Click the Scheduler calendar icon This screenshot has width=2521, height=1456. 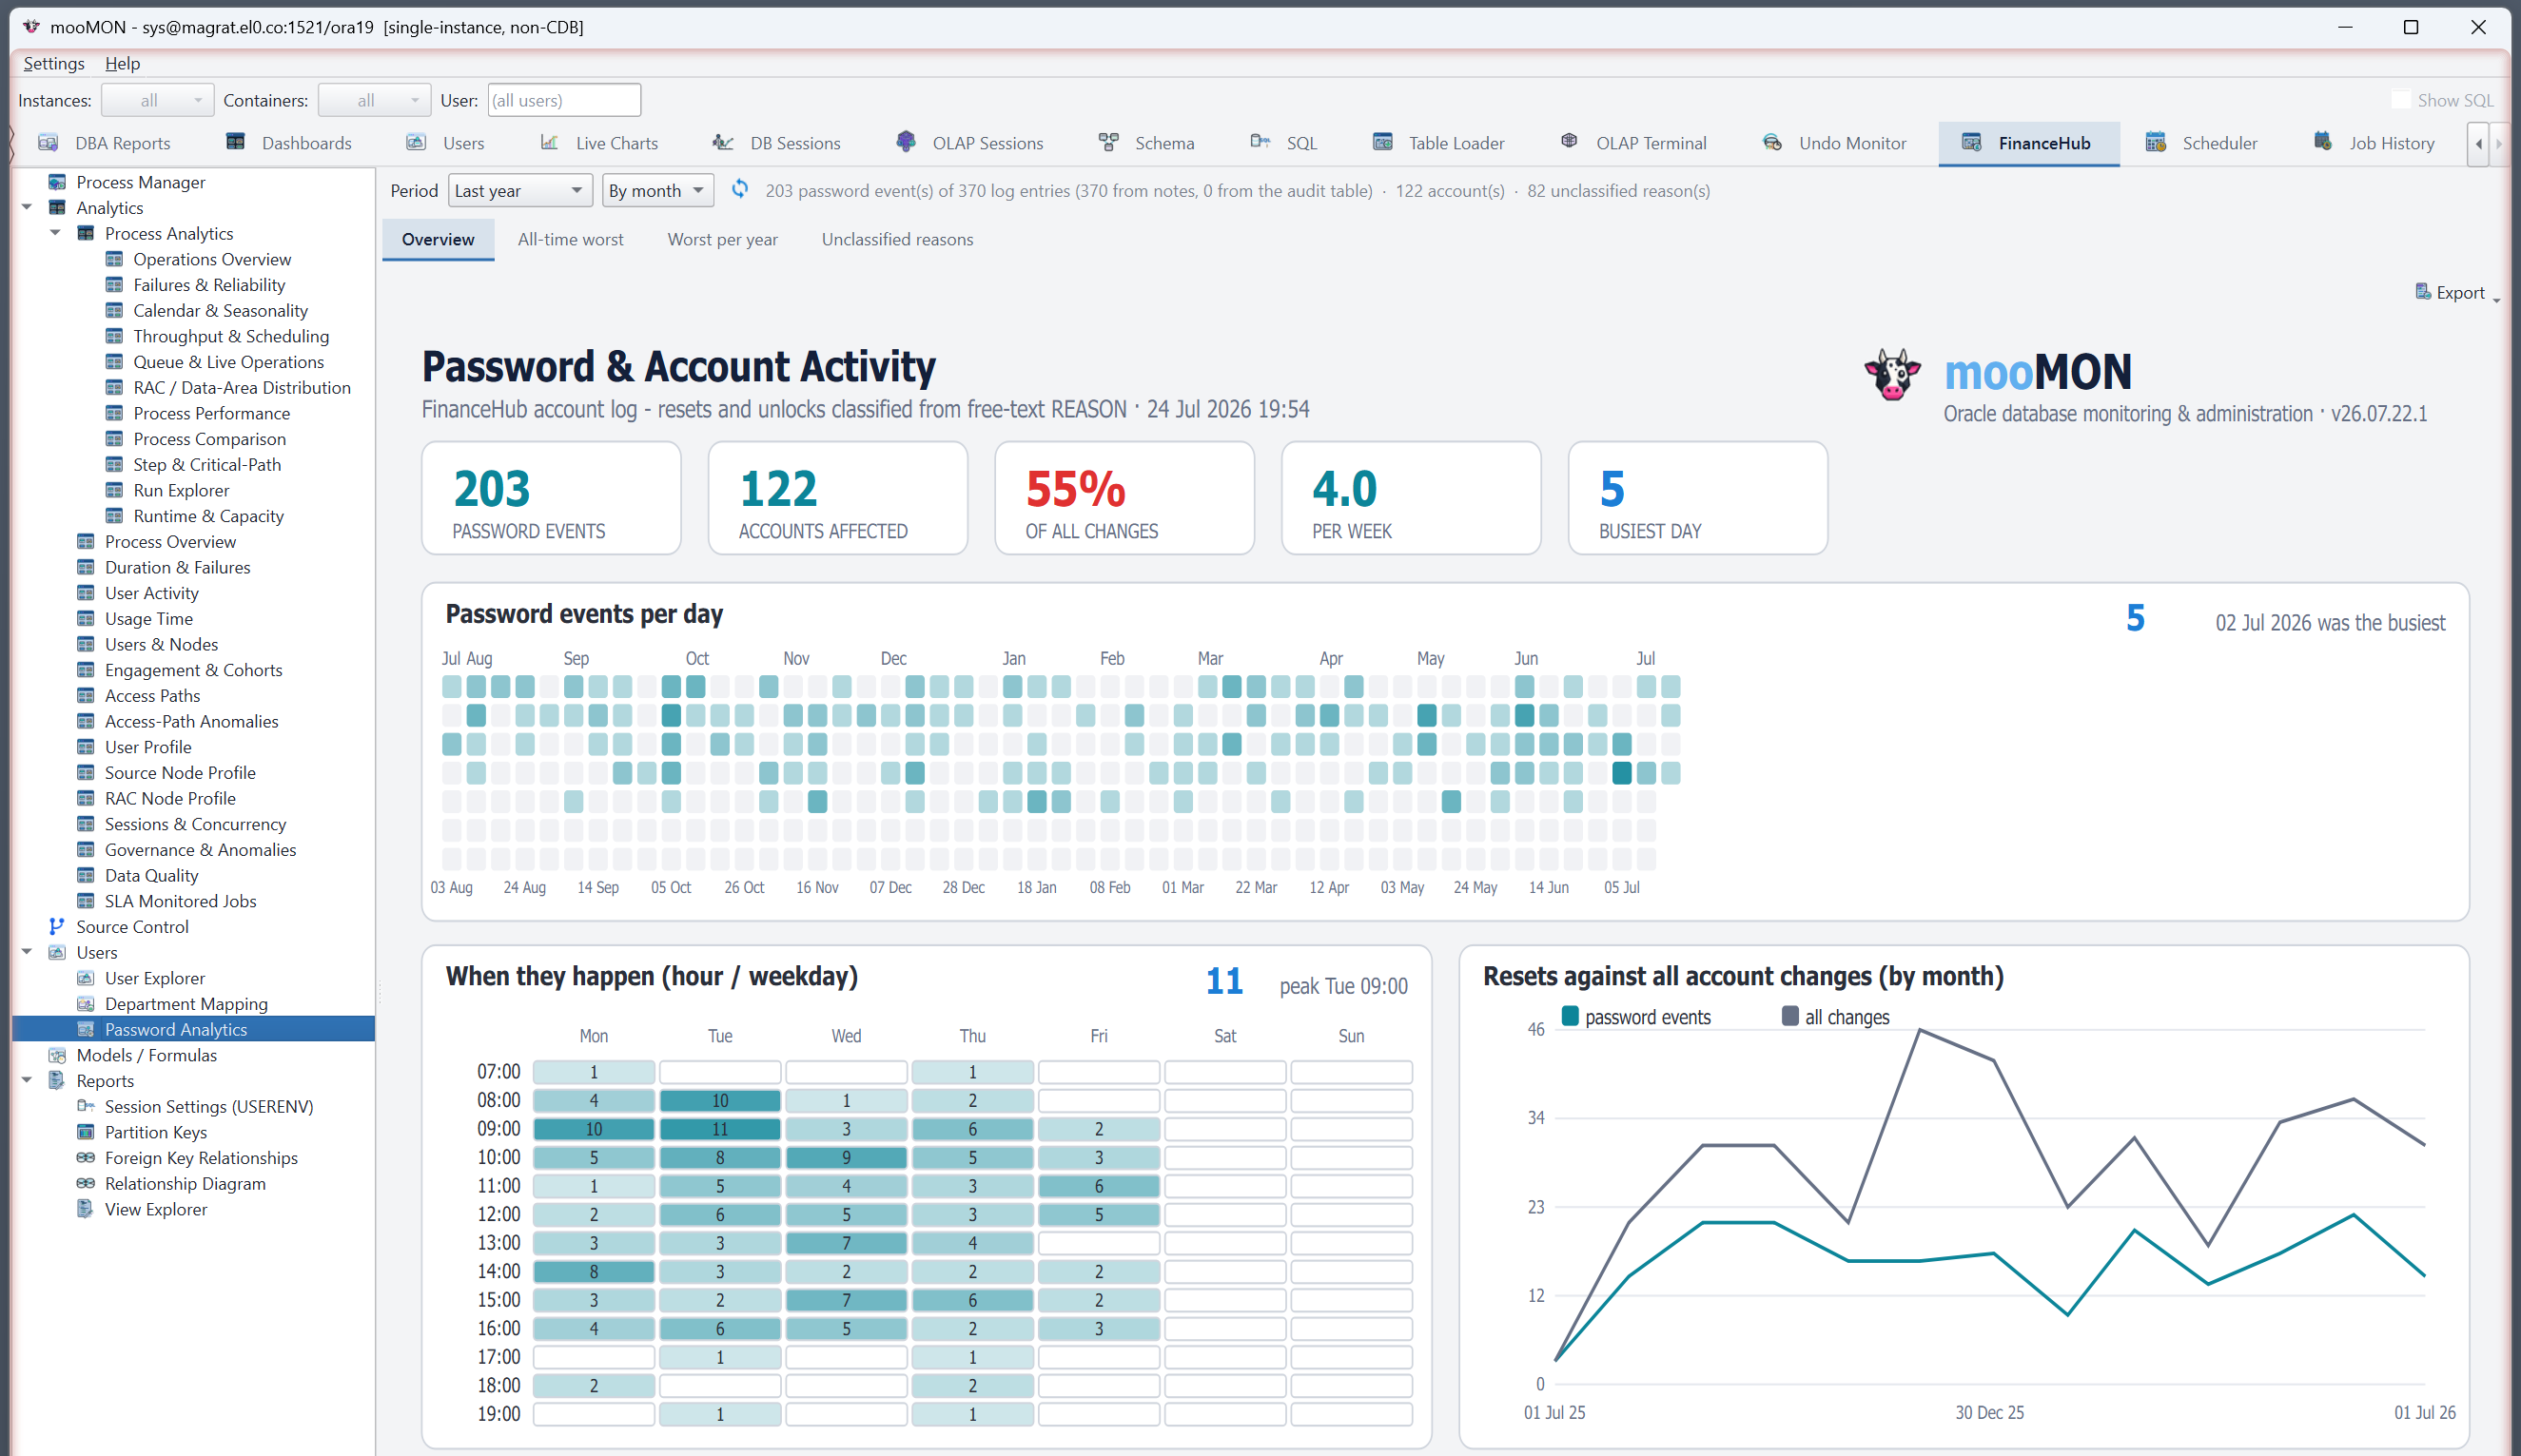[x=2155, y=142]
